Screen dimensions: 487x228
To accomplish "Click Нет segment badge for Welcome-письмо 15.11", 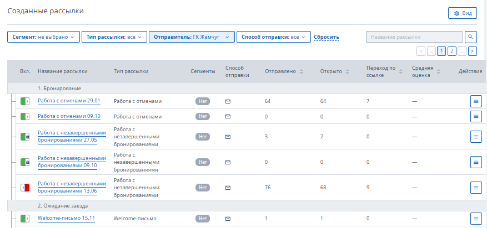I will [x=203, y=219].
